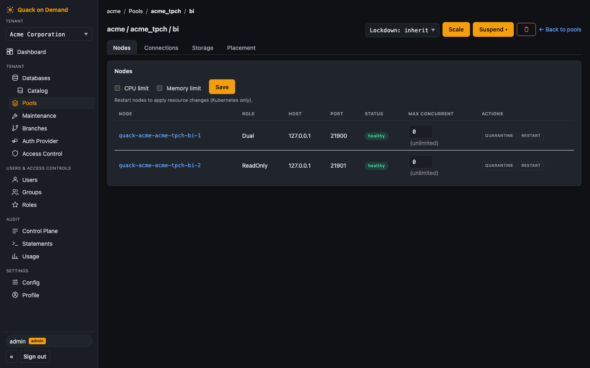
Task: Open the Lockdown: inherit dropdown
Action: (x=402, y=30)
